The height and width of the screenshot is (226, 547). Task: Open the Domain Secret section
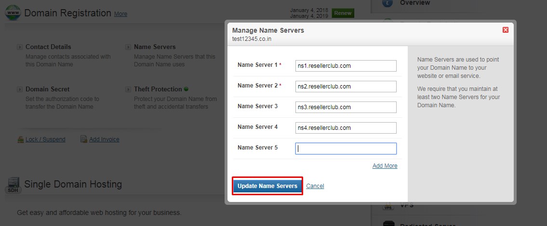pyautogui.click(x=47, y=89)
